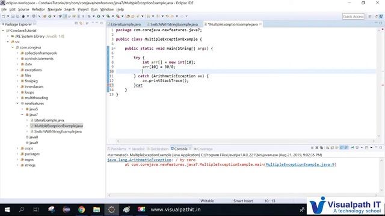Open the Coverage tab
Image resolution: width=385 pixels, height=216 pixels.
point(203,149)
